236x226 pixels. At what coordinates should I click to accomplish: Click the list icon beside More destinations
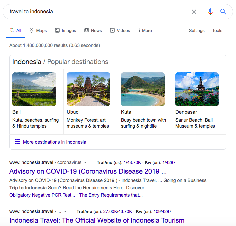(x=18, y=142)
